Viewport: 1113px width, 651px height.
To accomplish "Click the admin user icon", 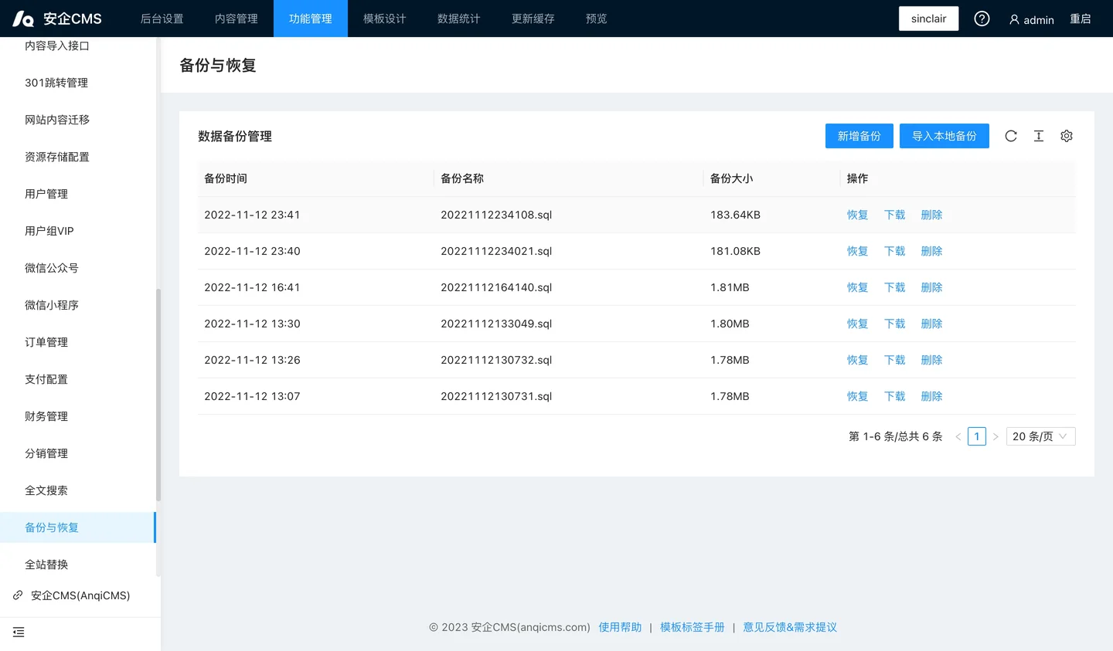I will [x=1014, y=19].
